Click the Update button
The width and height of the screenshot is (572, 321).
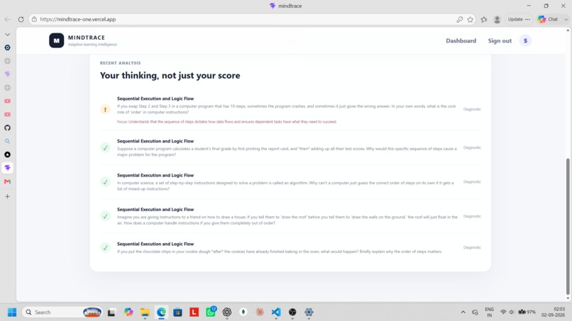point(515,19)
